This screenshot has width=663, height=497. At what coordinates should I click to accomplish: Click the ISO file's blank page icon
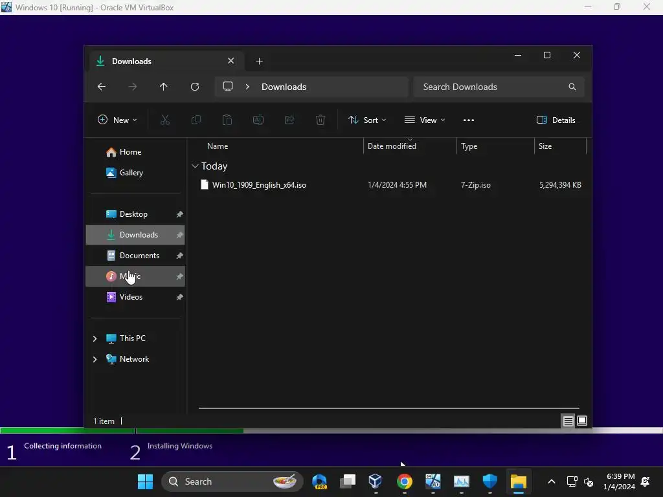205,184
